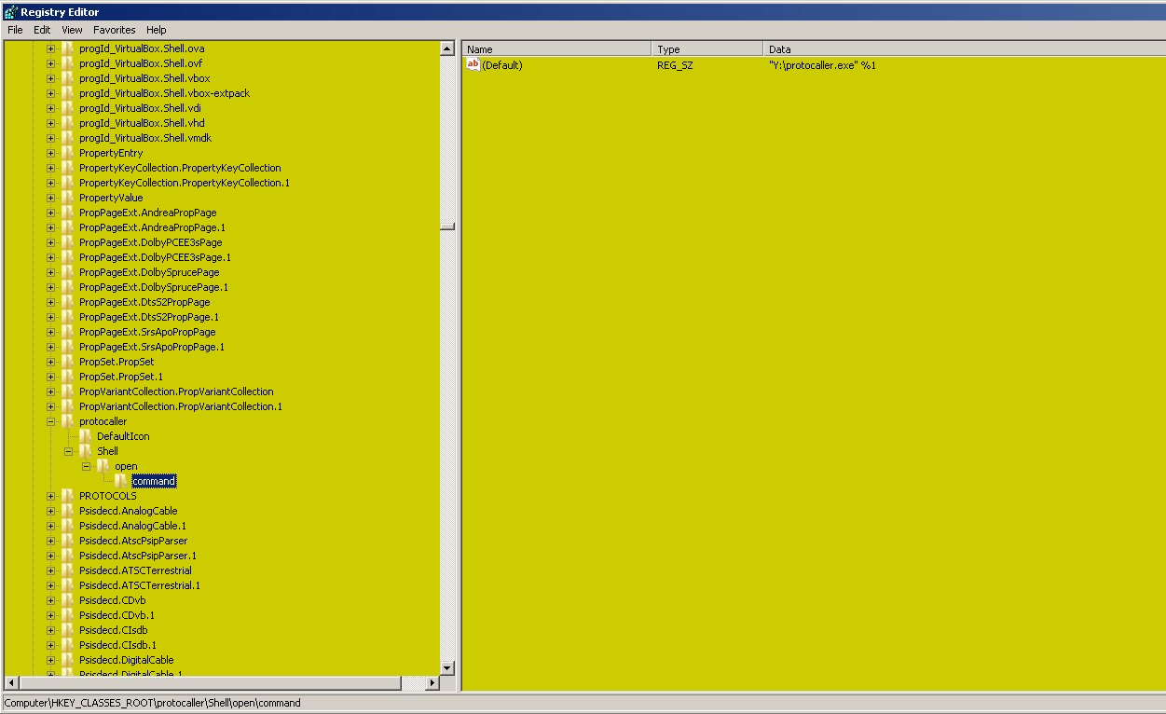Click the folder icon next to PropertyEntry
The height and width of the screenshot is (714, 1166).
point(67,153)
